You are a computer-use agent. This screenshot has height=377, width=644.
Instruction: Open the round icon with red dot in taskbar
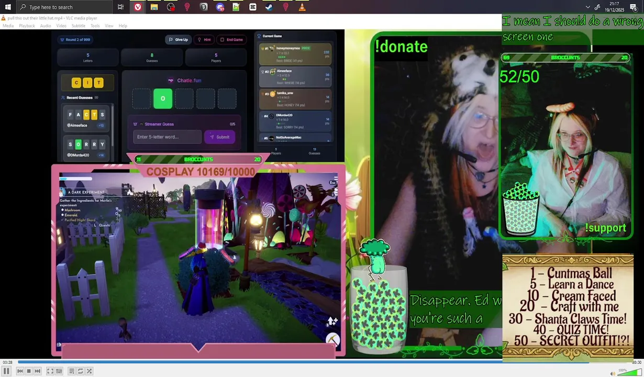coord(171,7)
